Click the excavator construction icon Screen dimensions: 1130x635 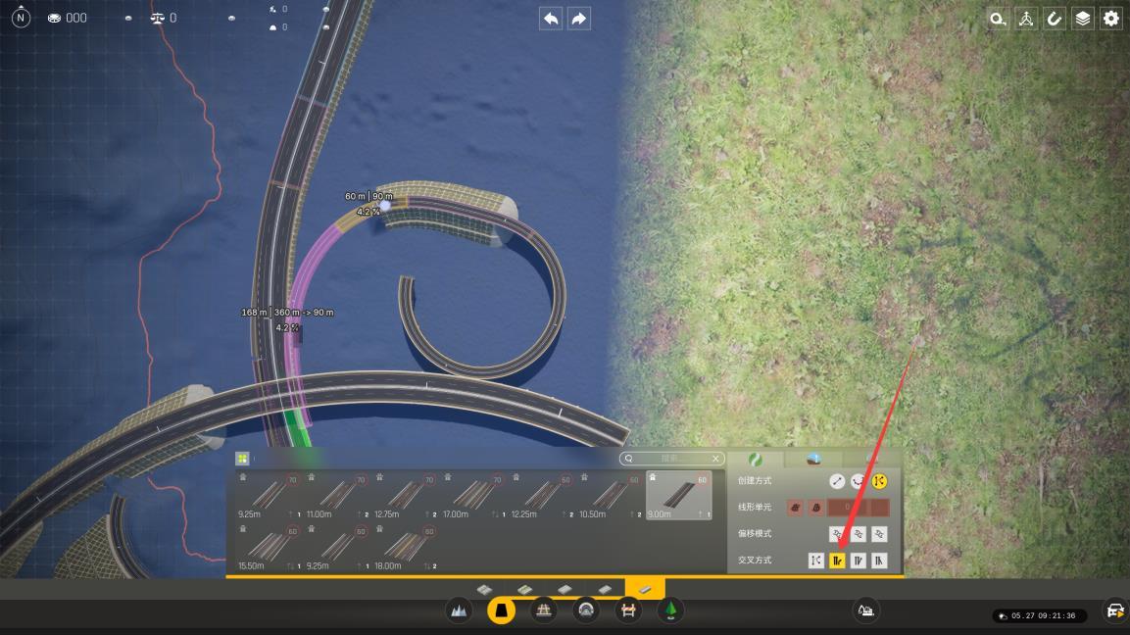tap(866, 611)
